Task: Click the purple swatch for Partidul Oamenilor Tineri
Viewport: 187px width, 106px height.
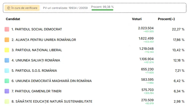Action: 7,91
